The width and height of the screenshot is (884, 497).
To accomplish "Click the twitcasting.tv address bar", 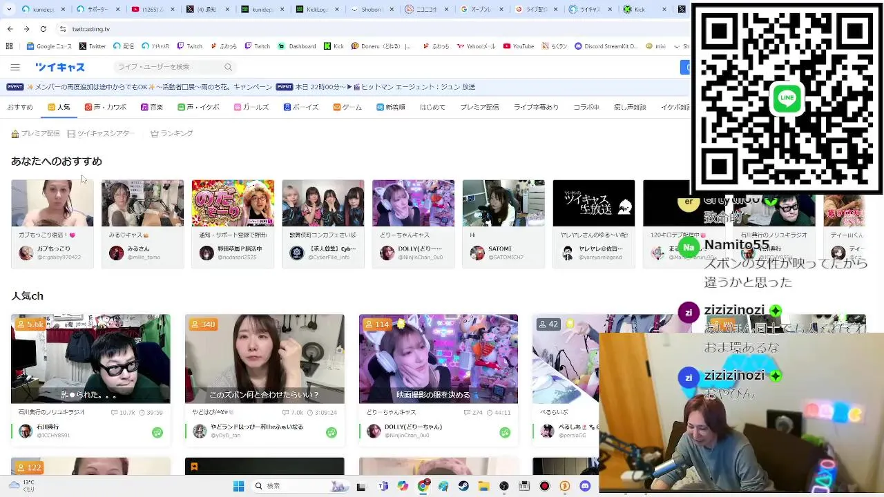I will (x=373, y=29).
